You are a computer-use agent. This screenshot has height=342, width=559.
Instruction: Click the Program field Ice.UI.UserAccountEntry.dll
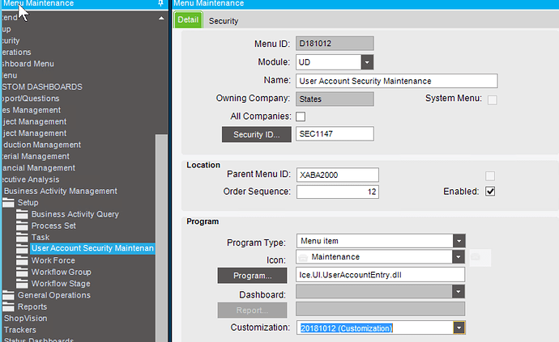pos(380,275)
